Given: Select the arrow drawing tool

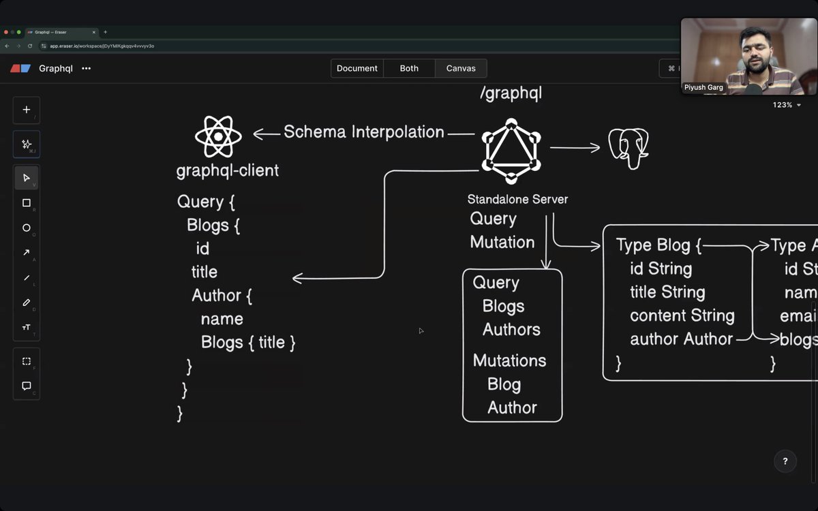Looking at the screenshot, I should click(x=27, y=253).
